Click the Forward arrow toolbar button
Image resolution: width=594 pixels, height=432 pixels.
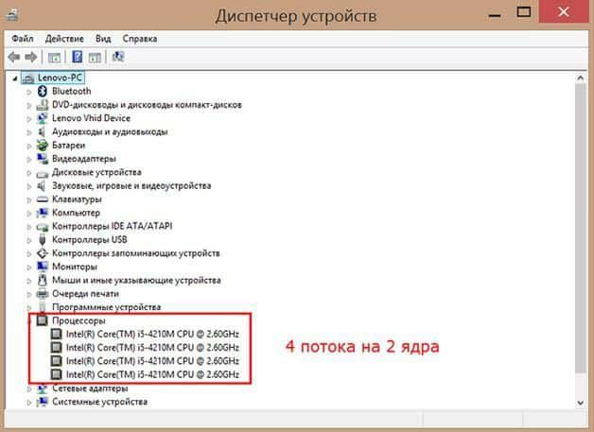click(31, 57)
